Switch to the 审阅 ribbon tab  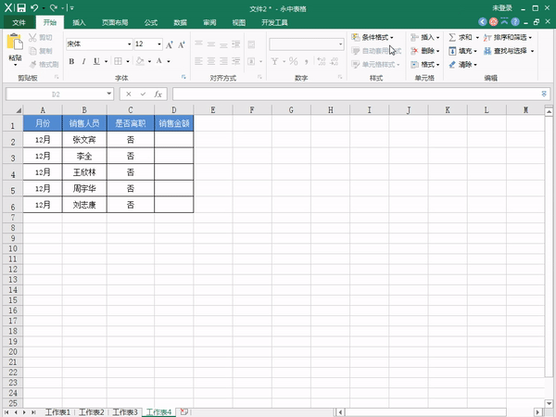209,22
